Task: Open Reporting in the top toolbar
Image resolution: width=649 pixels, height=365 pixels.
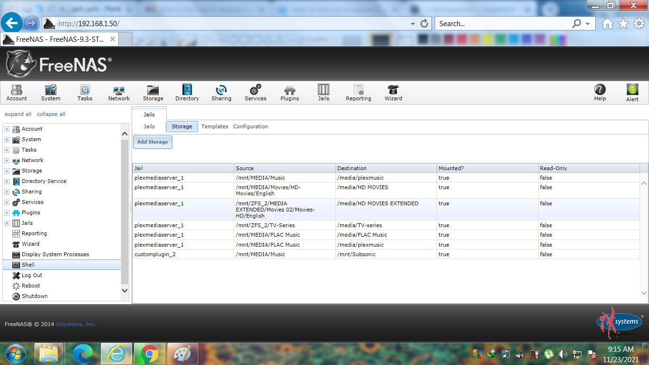Action: click(358, 93)
